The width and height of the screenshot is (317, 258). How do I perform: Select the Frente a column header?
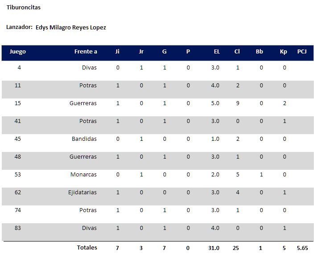[x=86, y=52]
